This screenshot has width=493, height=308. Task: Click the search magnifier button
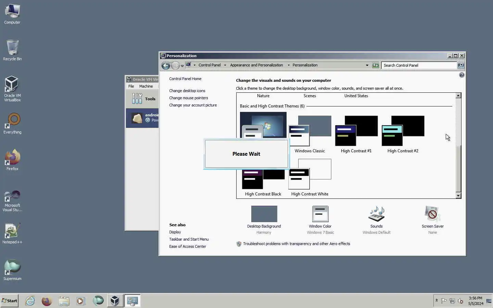[461, 65]
